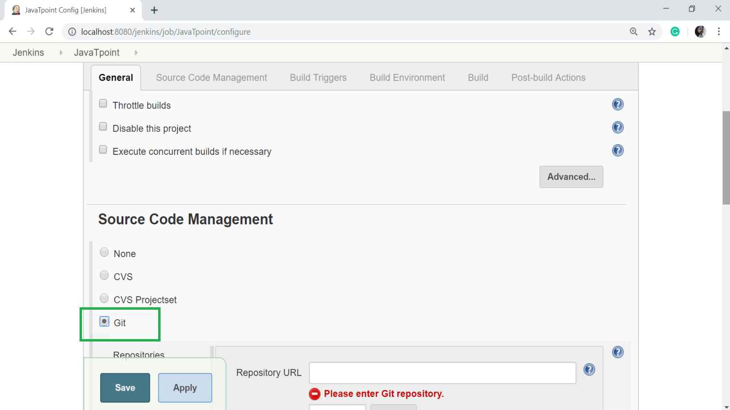
Task: Click the browser address bar URL
Action: pyautogui.click(x=166, y=32)
